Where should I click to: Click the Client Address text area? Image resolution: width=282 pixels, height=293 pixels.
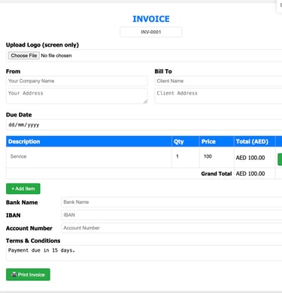(218, 96)
